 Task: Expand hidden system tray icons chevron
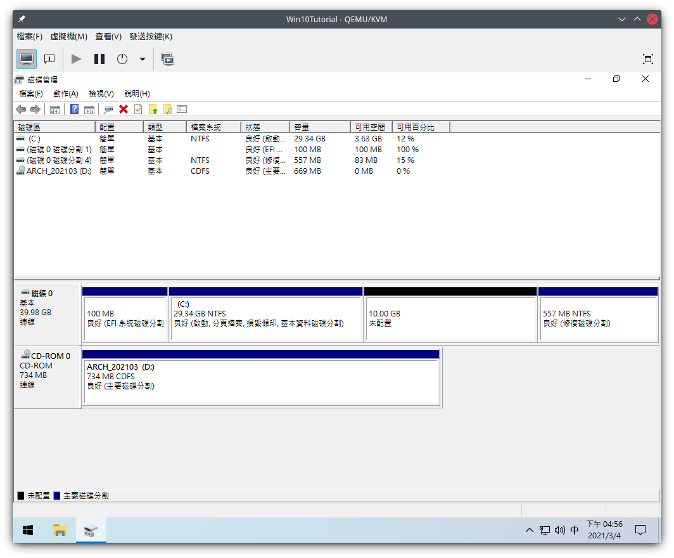point(530,530)
